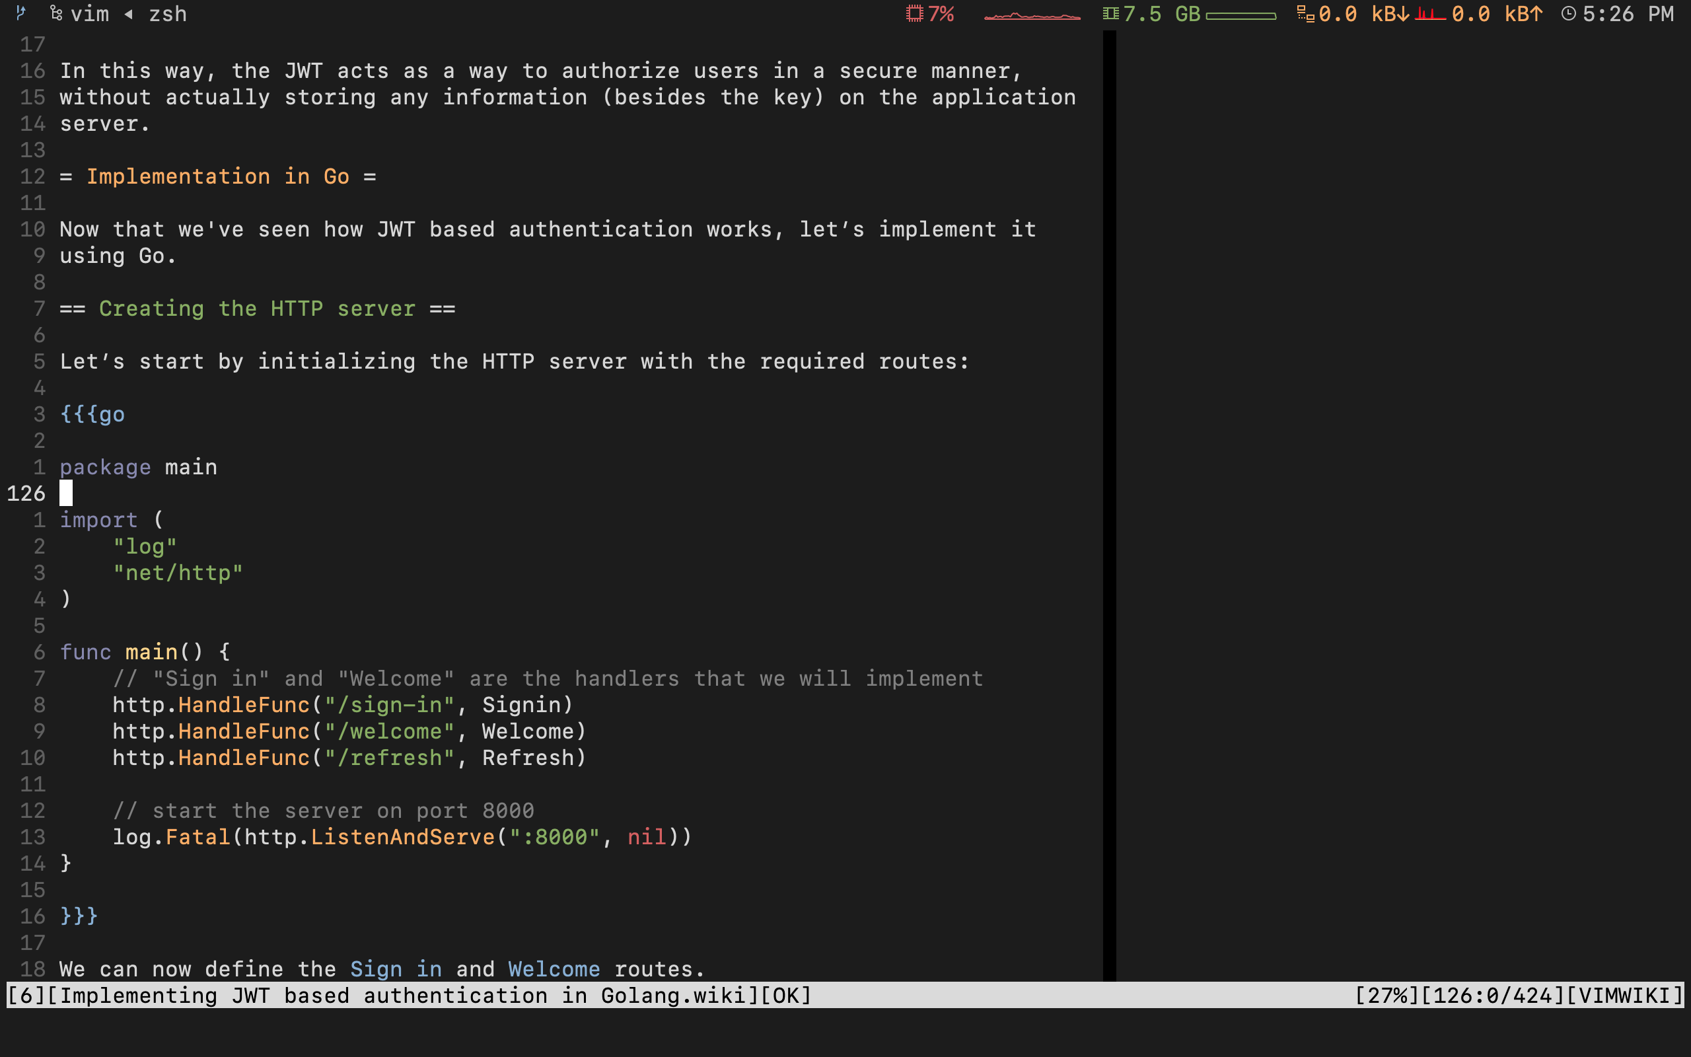Follow the 'Sign in' wiki link
The height and width of the screenshot is (1057, 1691).
tap(396, 969)
